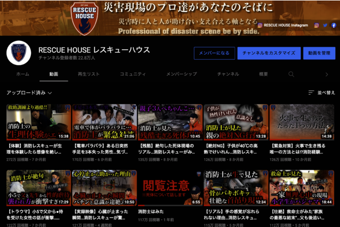Viewport: 340px width, 227px height.
Task: Open the 17:29 トラウマ video thumbnail
Action: click(x=39, y=188)
